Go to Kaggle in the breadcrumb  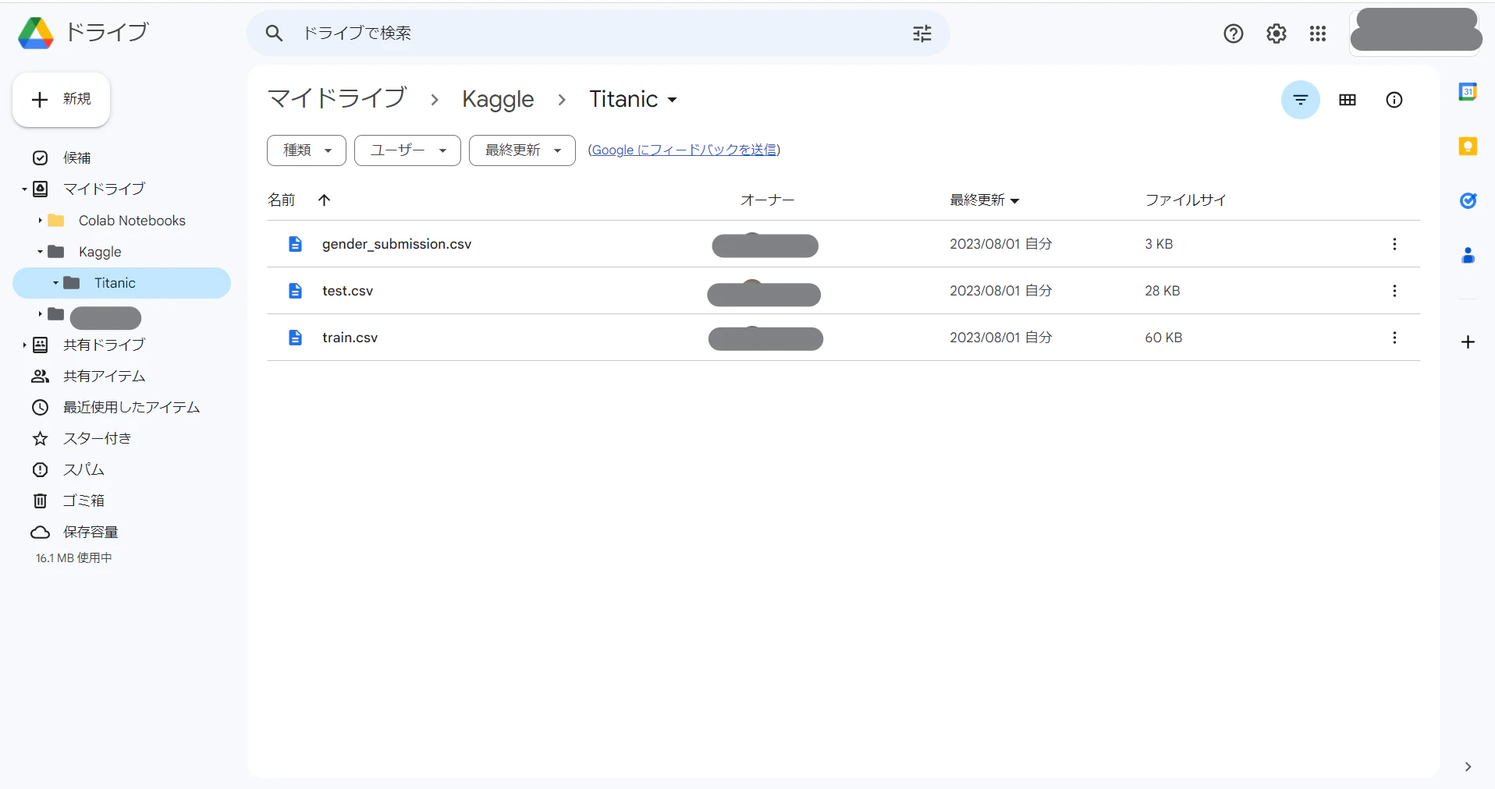tap(498, 99)
